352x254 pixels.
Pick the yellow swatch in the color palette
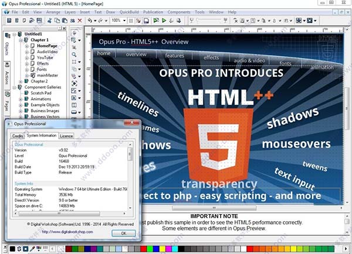[x=163, y=249]
